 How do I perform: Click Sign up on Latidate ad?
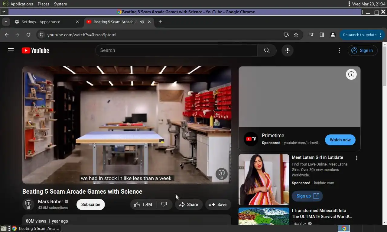point(307,196)
